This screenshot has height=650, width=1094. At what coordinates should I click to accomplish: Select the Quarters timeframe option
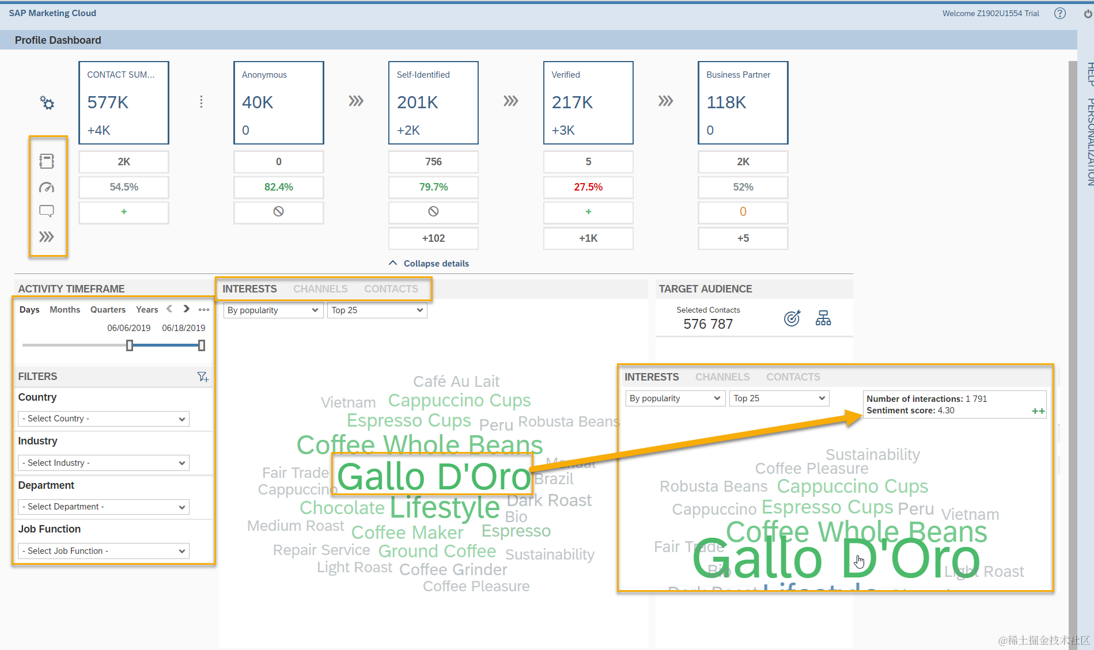[x=108, y=310]
